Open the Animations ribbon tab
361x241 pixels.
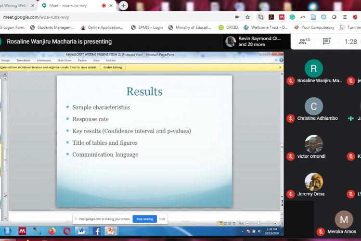[44, 60]
